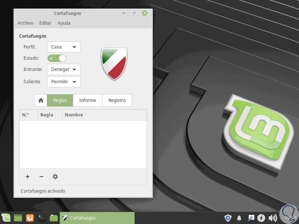299x224 pixels.
Task: Open the notifications bell icon
Action: pyautogui.click(x=239, y=218)
